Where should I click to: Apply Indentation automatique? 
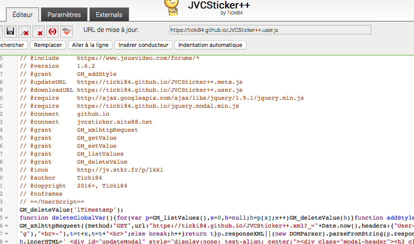pos(210,45)
